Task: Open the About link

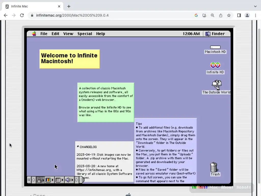Action: [227, 187]
